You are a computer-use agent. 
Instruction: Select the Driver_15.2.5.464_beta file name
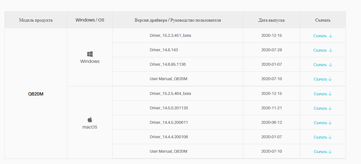(170, 93)
